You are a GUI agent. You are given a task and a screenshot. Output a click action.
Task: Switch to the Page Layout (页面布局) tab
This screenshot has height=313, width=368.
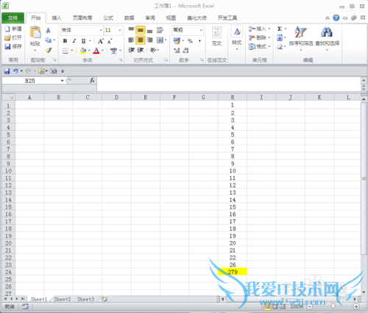pyautogui.click(x=82, y=18)
